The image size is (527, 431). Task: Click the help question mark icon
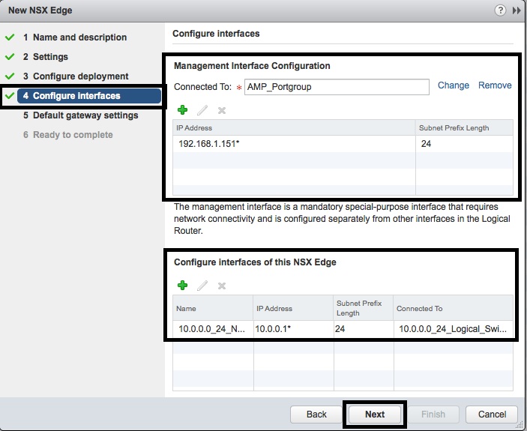pyautogui.click(x=501, y=11)
